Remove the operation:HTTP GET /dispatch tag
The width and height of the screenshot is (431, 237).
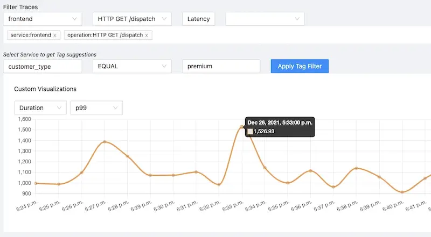click(146, 35)
